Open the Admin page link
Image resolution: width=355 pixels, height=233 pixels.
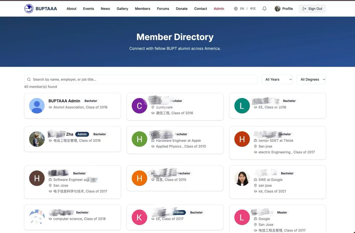(219, 9)
